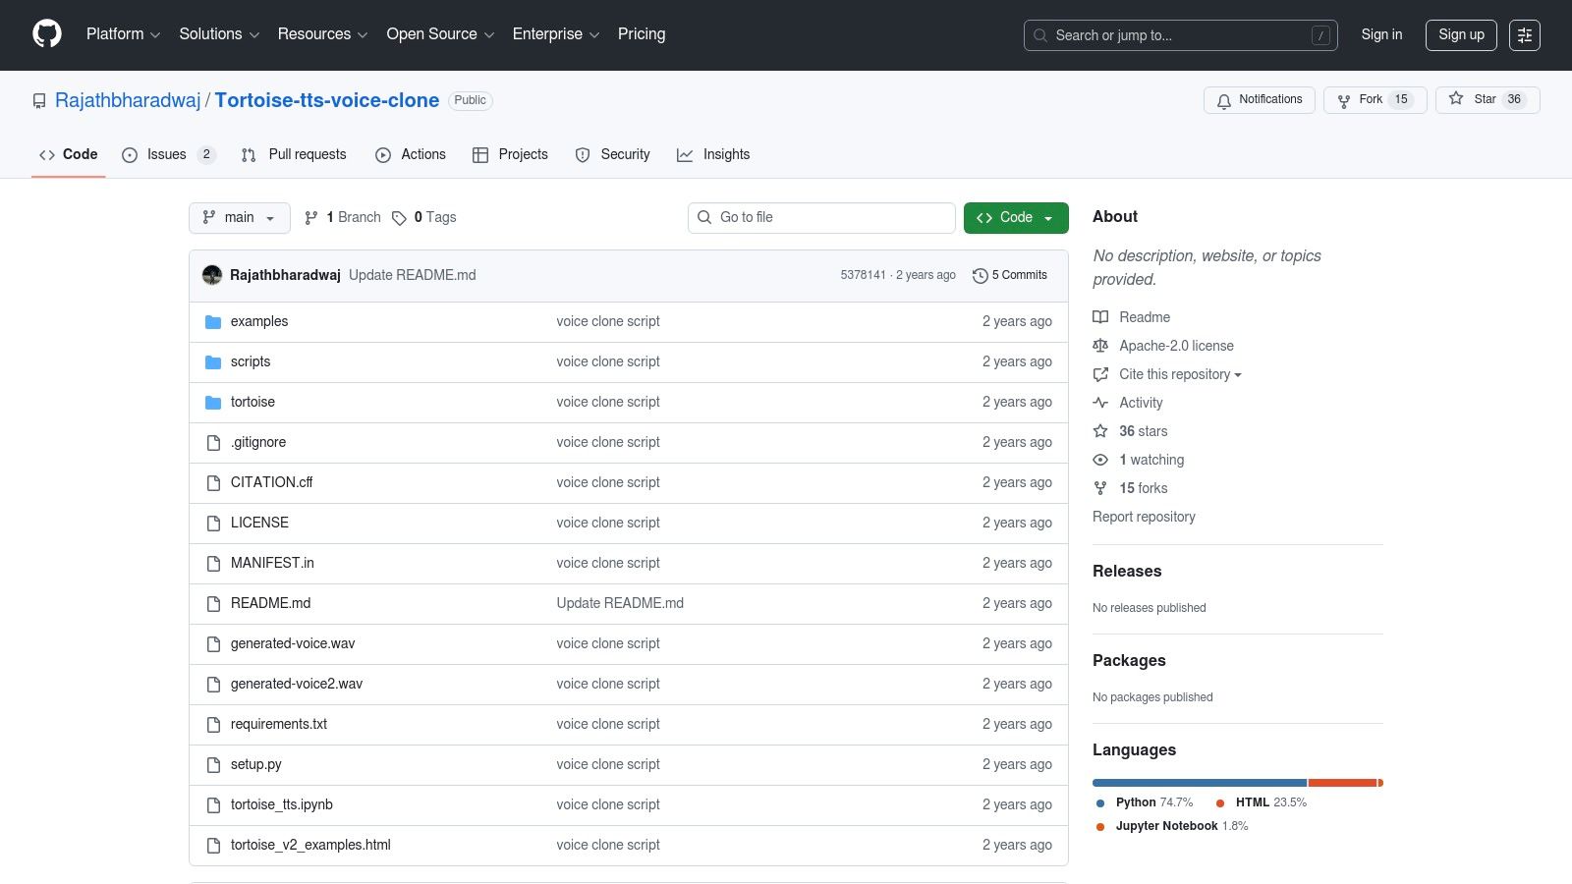Open the commits history clock icon
Image resolution: width=1572 pixels, height=884 pixels.
pyautogui.click(x=980, y=276)
